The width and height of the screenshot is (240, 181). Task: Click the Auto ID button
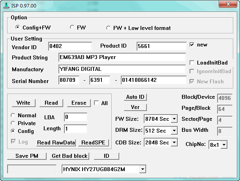(x=135, y=97)
